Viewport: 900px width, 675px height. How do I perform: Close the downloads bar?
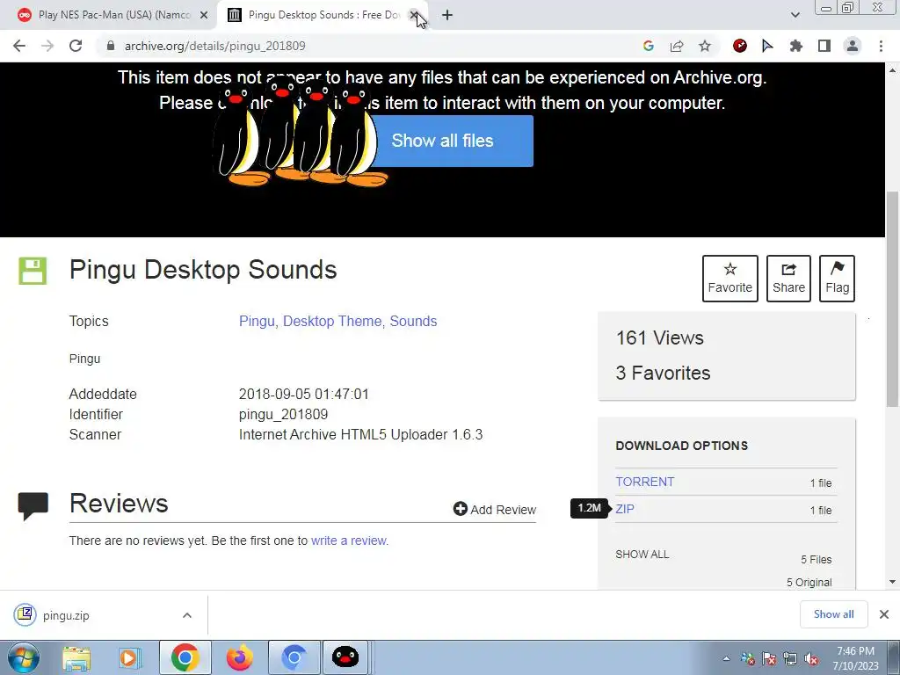click(884, 614)
